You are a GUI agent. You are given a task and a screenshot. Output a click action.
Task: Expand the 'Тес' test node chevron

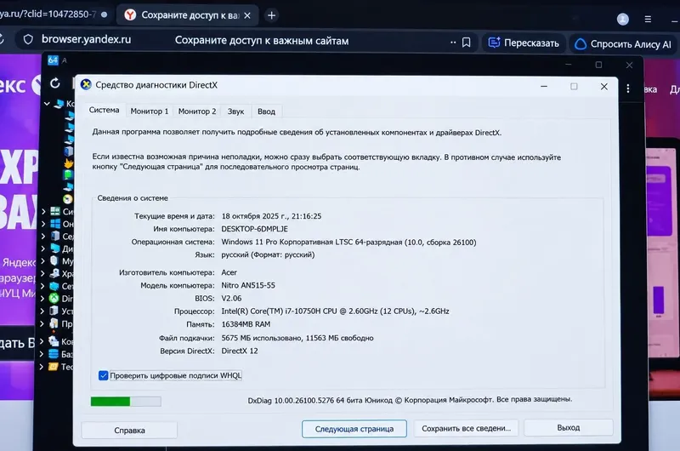pyautogui.click(x=41, y=367)
